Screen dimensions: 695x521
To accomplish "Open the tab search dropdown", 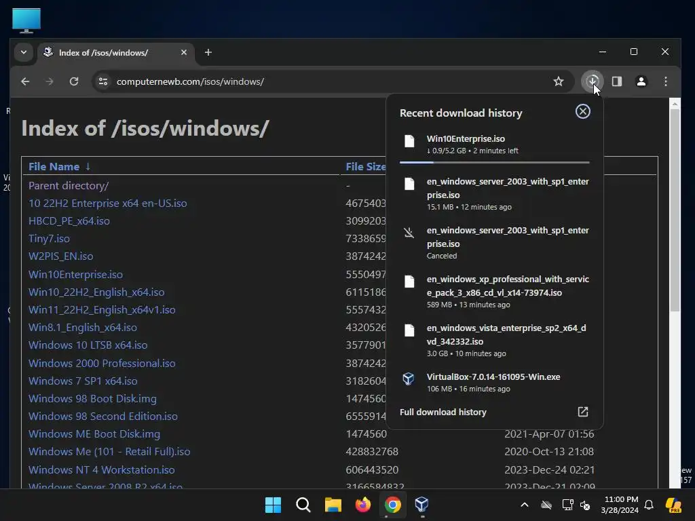I will pyautogui.click(x=24, y=52).
